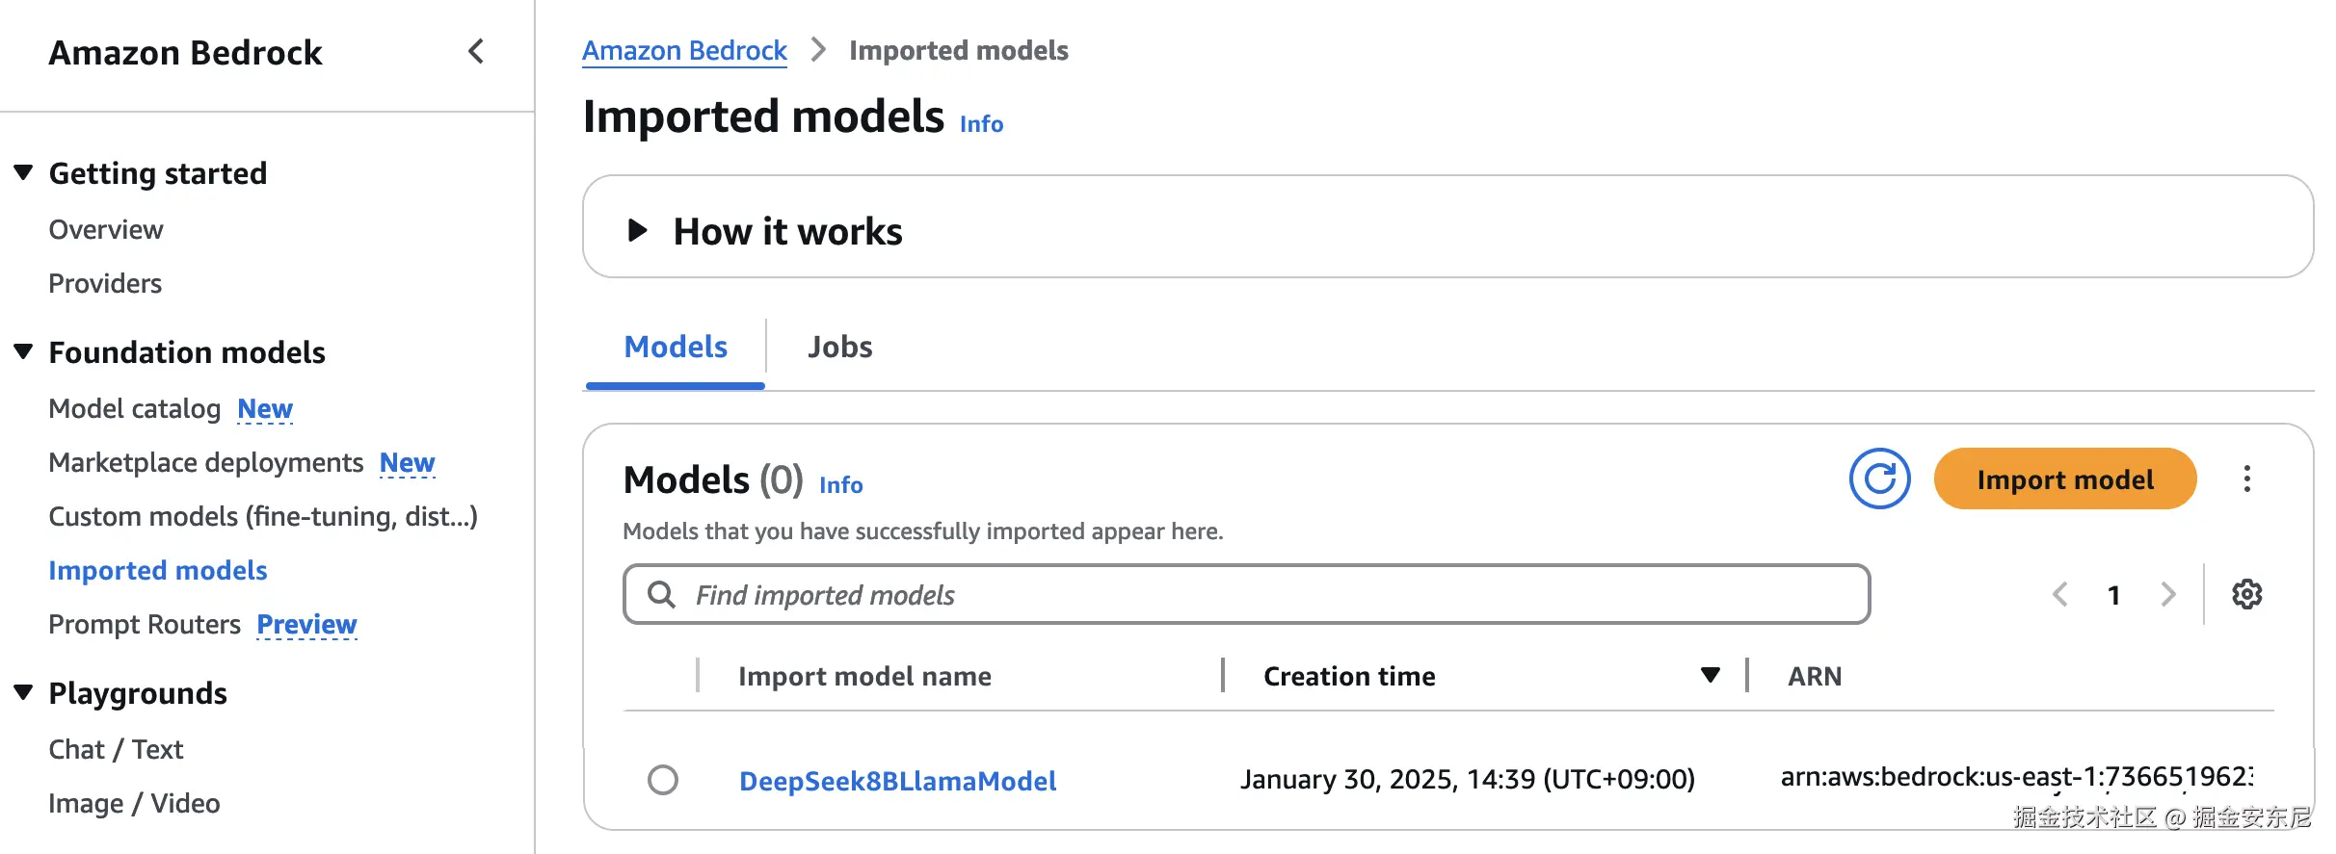This screenshot has width=2336, height=854.
Task: Go to previous page of models
Action: point(2060,594)
